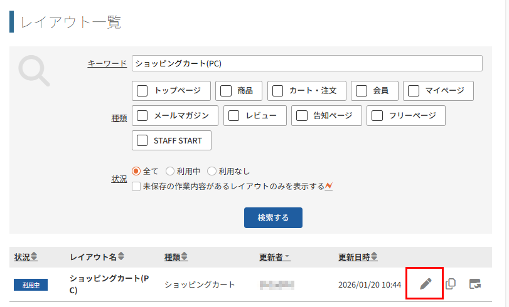Viewport: 509px width, 307px height.
Task: Sort table by 状況 column
Action: (26, 257)
